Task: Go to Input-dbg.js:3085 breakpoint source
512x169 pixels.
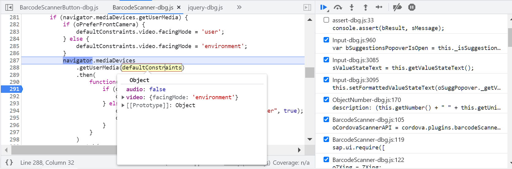Action: (355, 60)
